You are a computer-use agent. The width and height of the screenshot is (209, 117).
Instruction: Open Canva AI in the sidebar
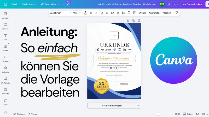pos(5,59)
